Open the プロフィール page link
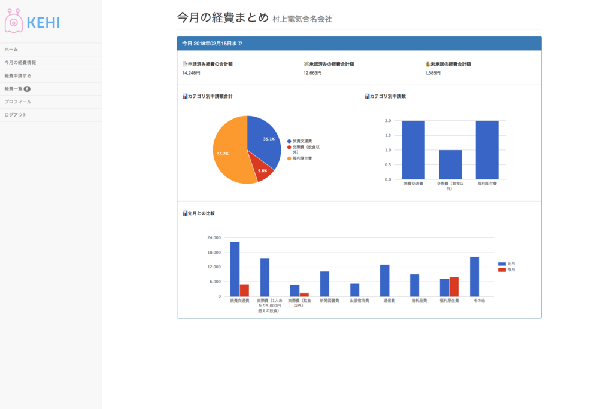 point(51,102)
